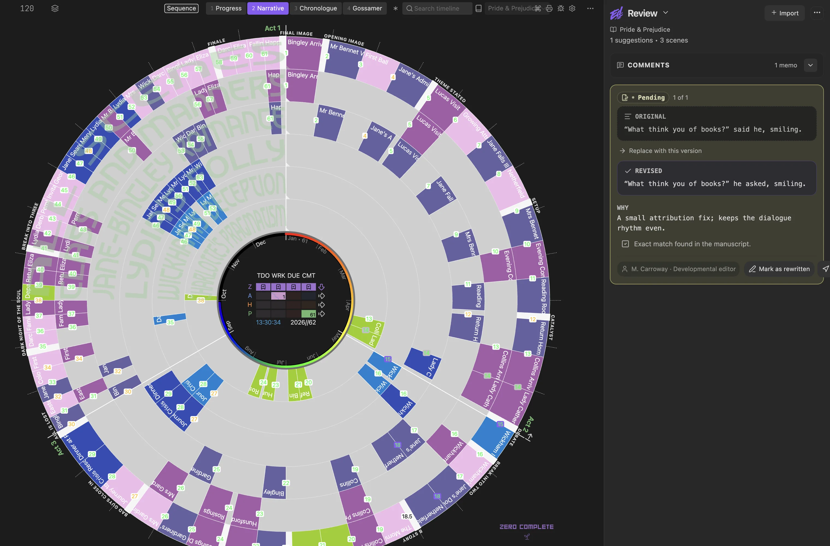
Task: Click the book/tablet icon beside search field
Action: 478,8
